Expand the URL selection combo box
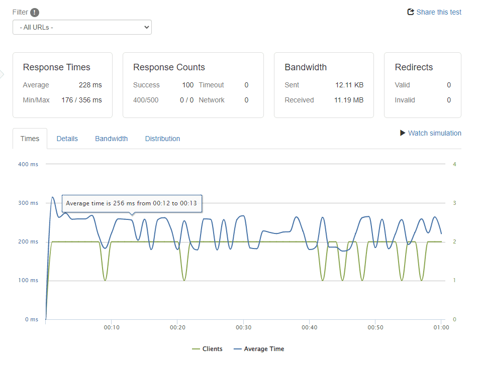 click(x=82, y=27)
